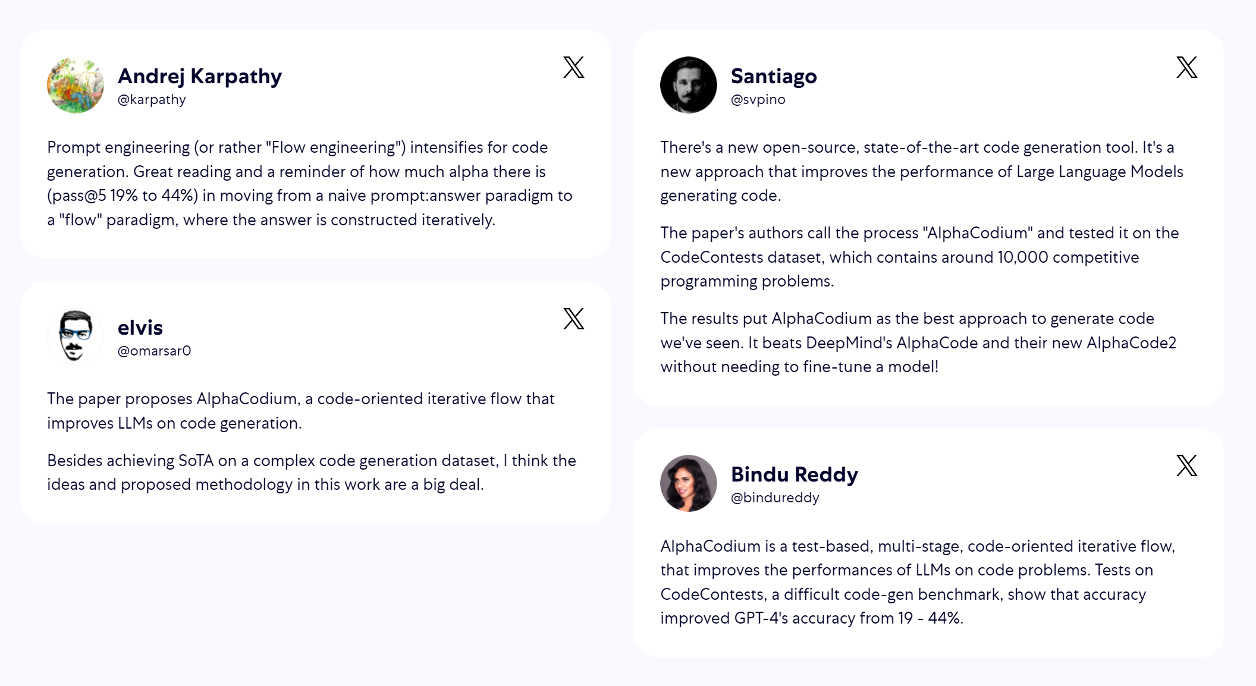The image size is (1256, 686).
Task: Select the elvis cartoon avatar
Action: click(x=76, y=336)
